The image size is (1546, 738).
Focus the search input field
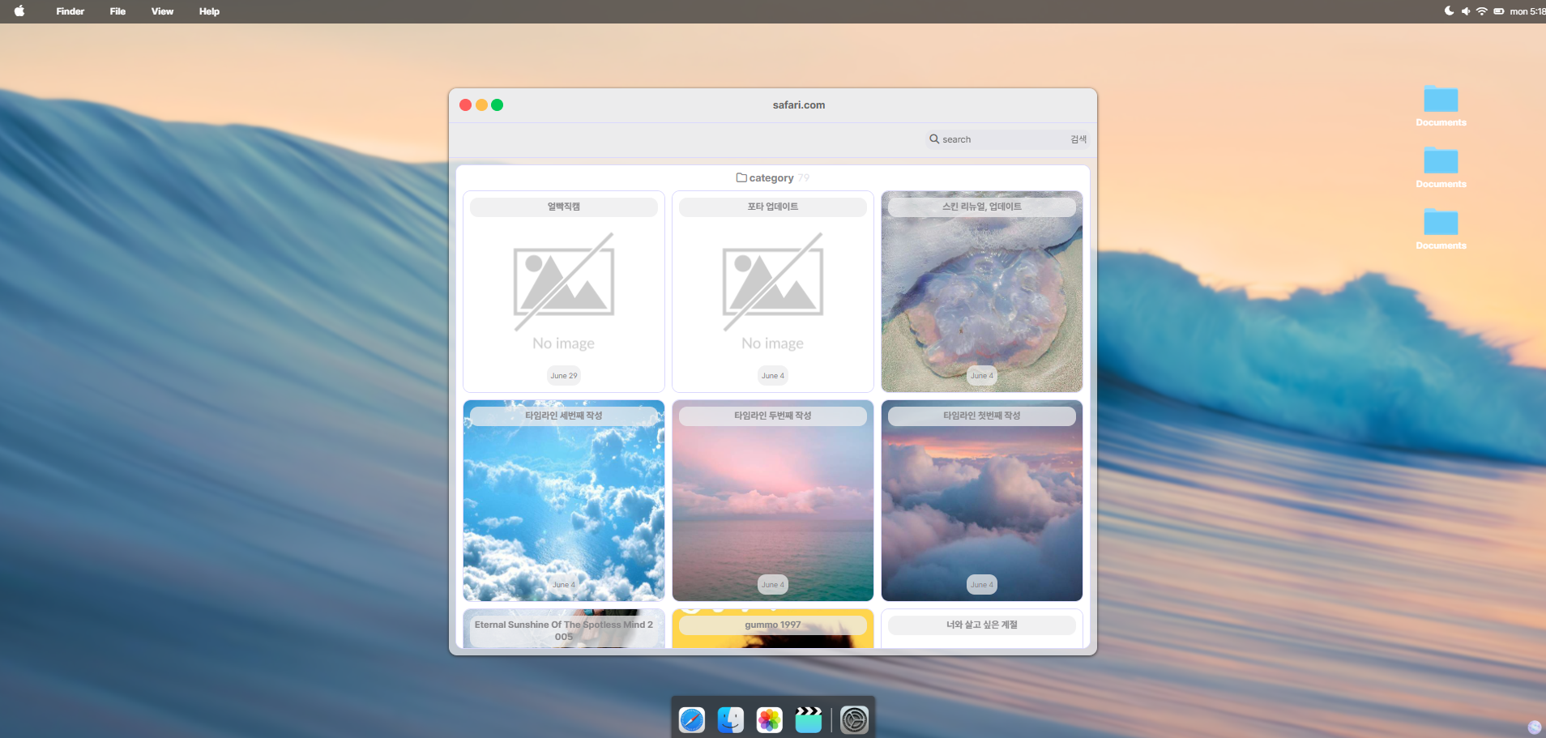pyautogui.click(x=1004, y=139)
